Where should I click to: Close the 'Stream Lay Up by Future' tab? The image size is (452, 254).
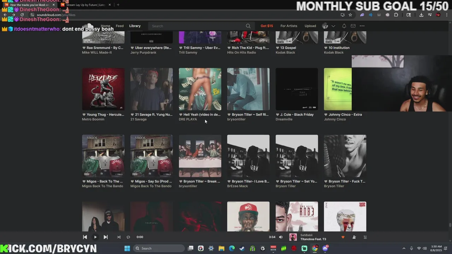109,5
